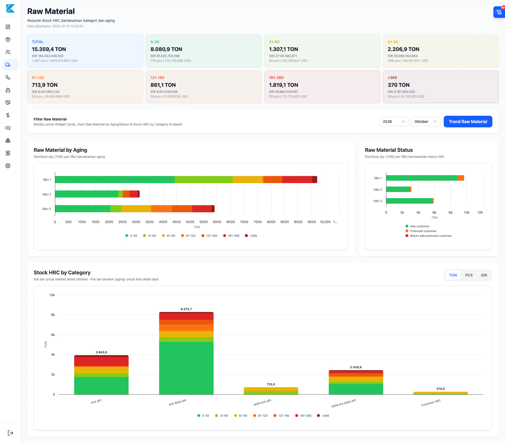Click SBU 1 bar in Raw Material Status
This screenshot has height=443, width=505.
[x=425, y=178]
